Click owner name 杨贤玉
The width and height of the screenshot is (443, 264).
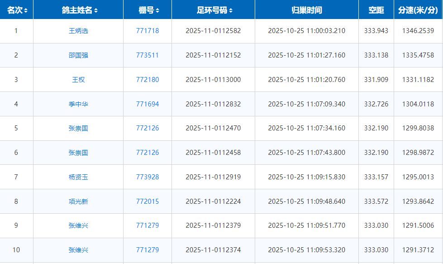78,177
